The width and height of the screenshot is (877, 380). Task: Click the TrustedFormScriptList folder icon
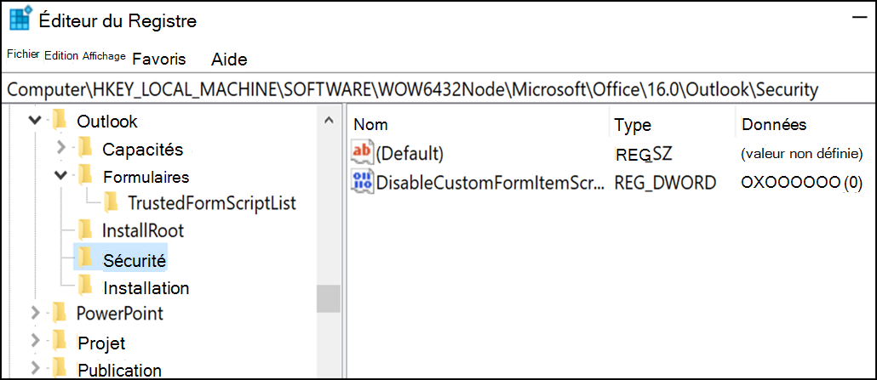111,201
